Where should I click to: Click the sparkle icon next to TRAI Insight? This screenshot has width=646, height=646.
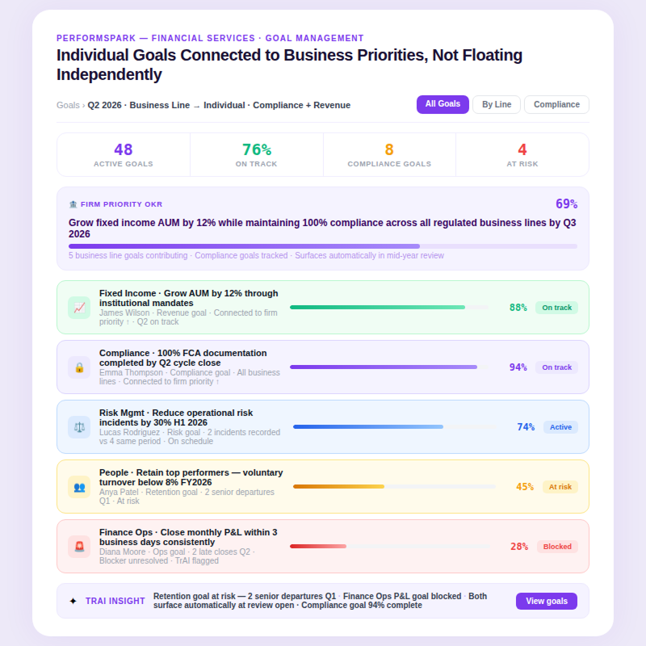coord(73,601)
